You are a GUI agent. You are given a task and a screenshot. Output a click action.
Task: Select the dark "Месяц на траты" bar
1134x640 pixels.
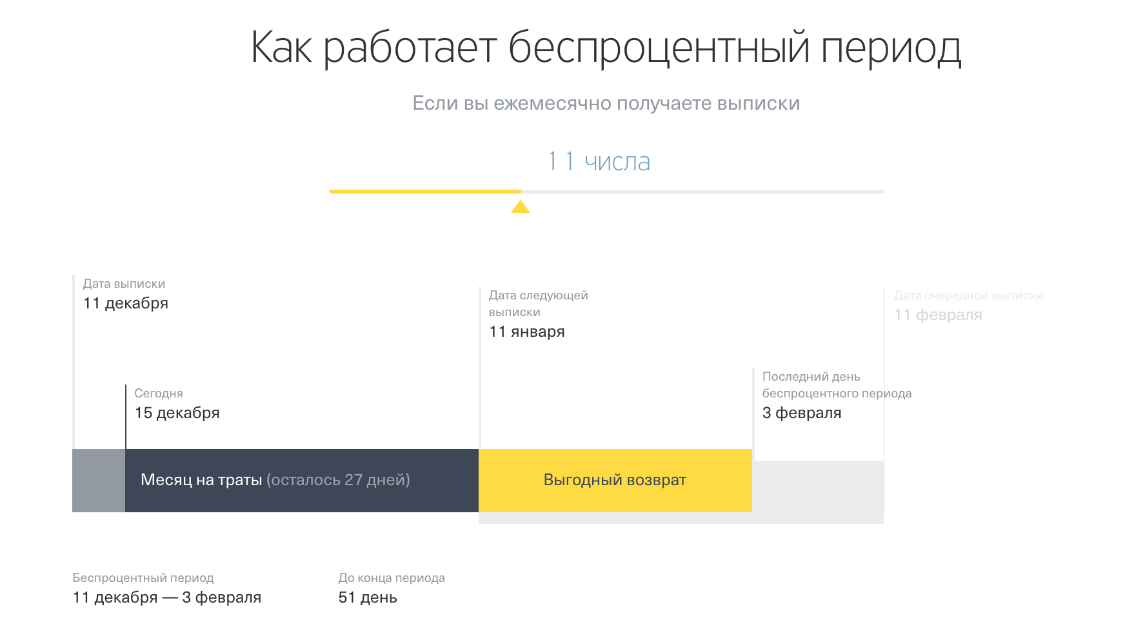[301, 481]
